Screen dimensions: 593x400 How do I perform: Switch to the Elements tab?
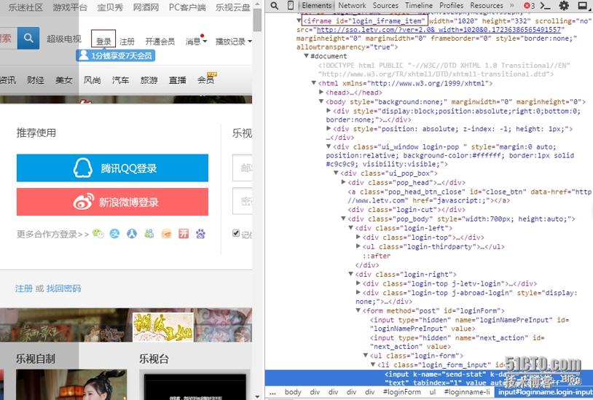[x=317, y=6]
